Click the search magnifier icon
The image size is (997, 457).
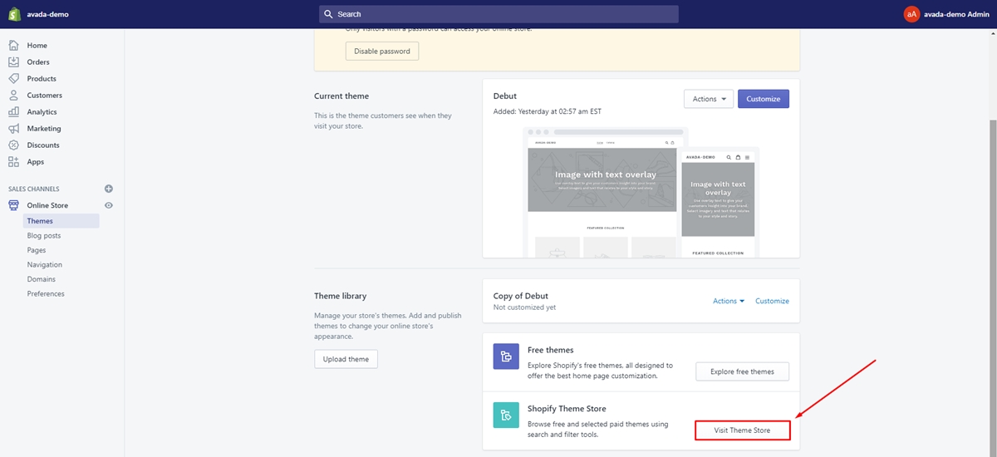click(x=329, y=14)
